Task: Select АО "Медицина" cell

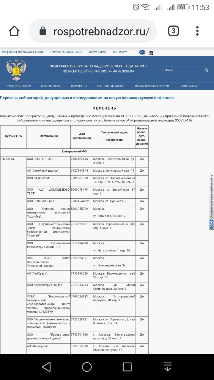Action: click(49, 349)
